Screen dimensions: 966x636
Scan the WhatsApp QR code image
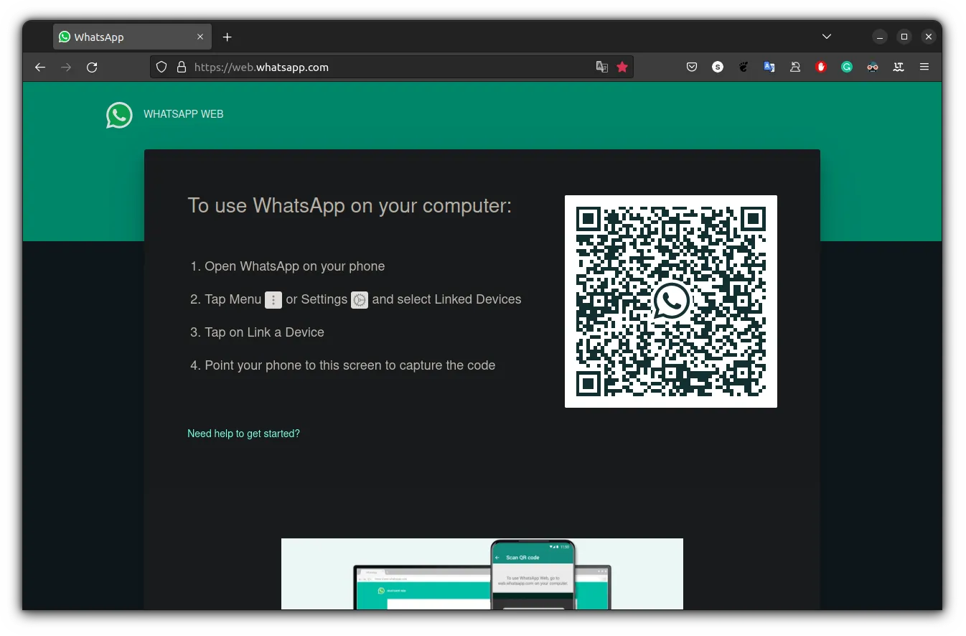pyautogui.click(x=670, y=301)
